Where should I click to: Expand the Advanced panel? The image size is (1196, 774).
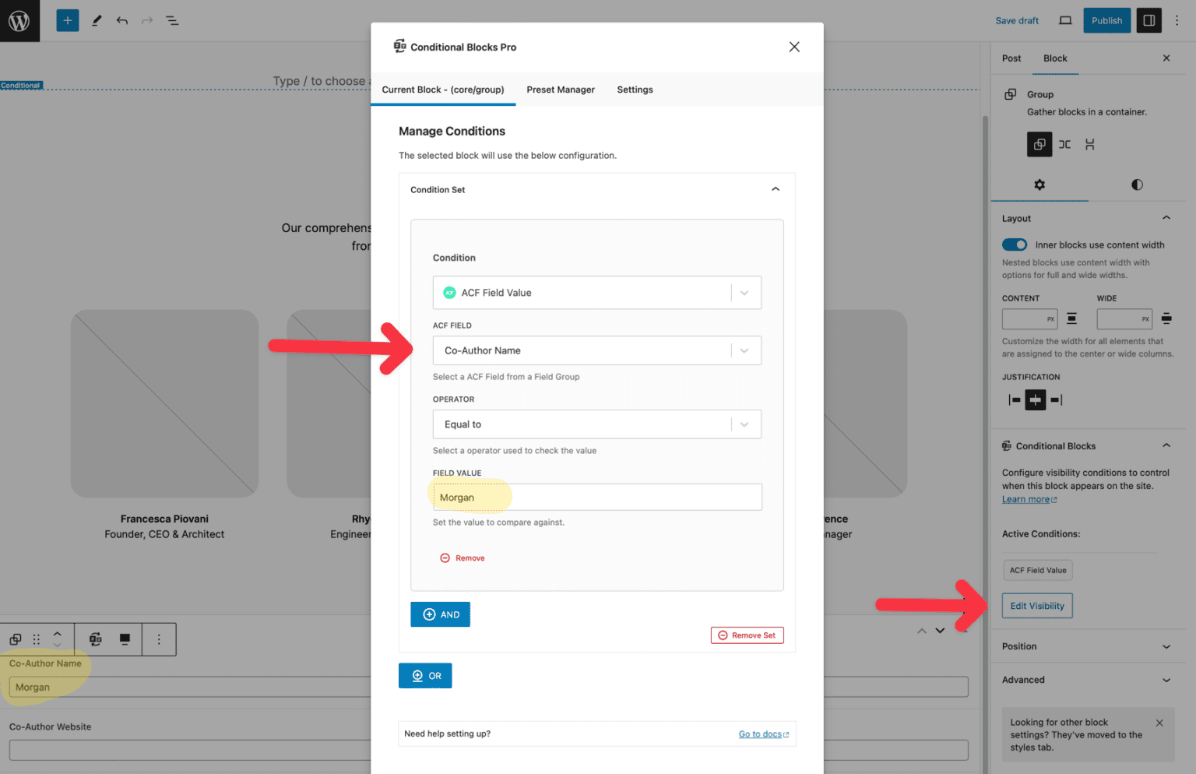click(x=1166, y=680)
